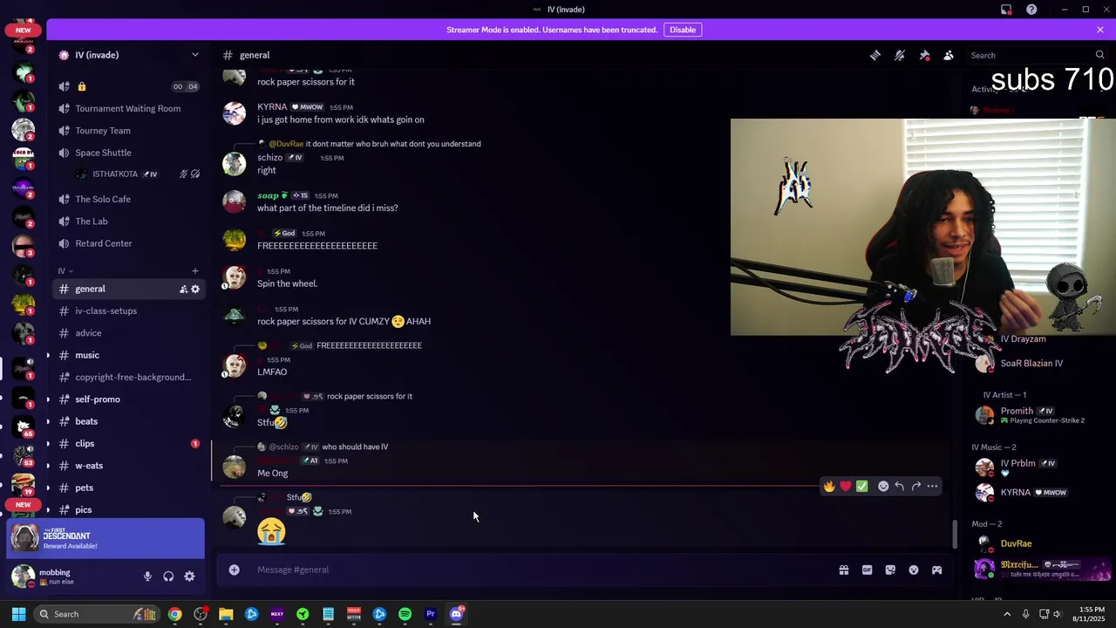This screenshot has width=1116, height=628.
Task: Expand the IV (invade) server dropdown
Action: tap(195, 55)
